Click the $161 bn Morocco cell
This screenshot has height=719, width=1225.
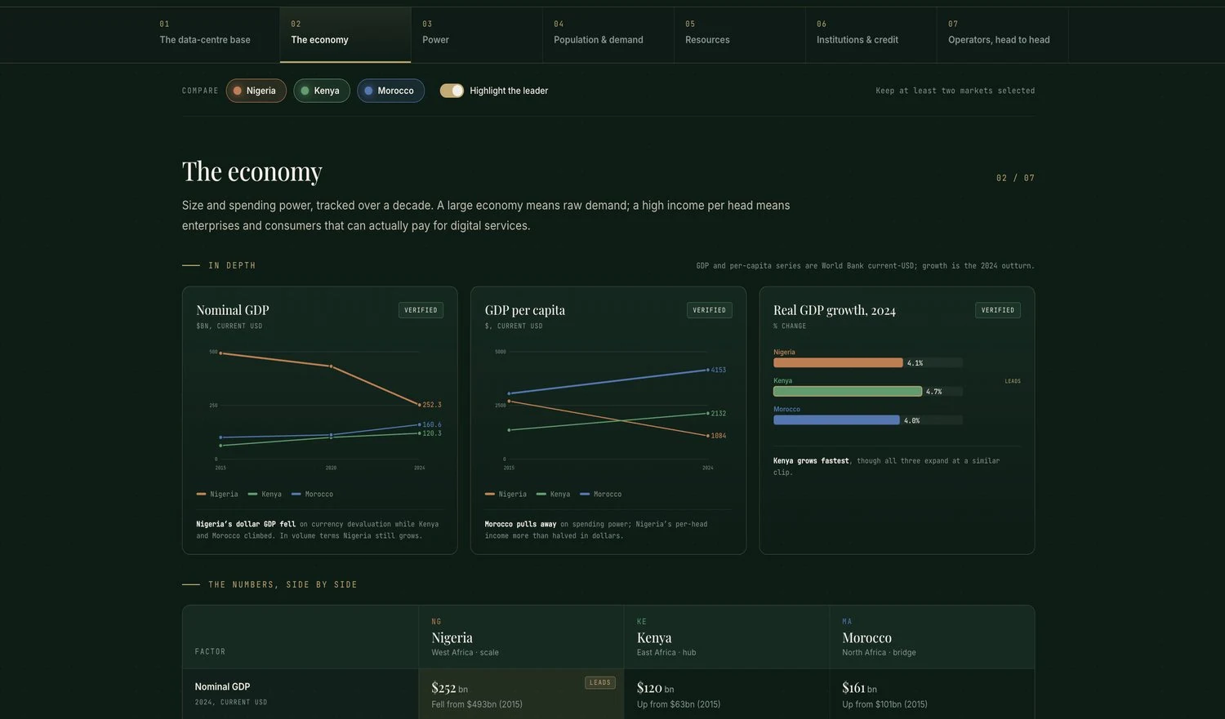(932, 695)
